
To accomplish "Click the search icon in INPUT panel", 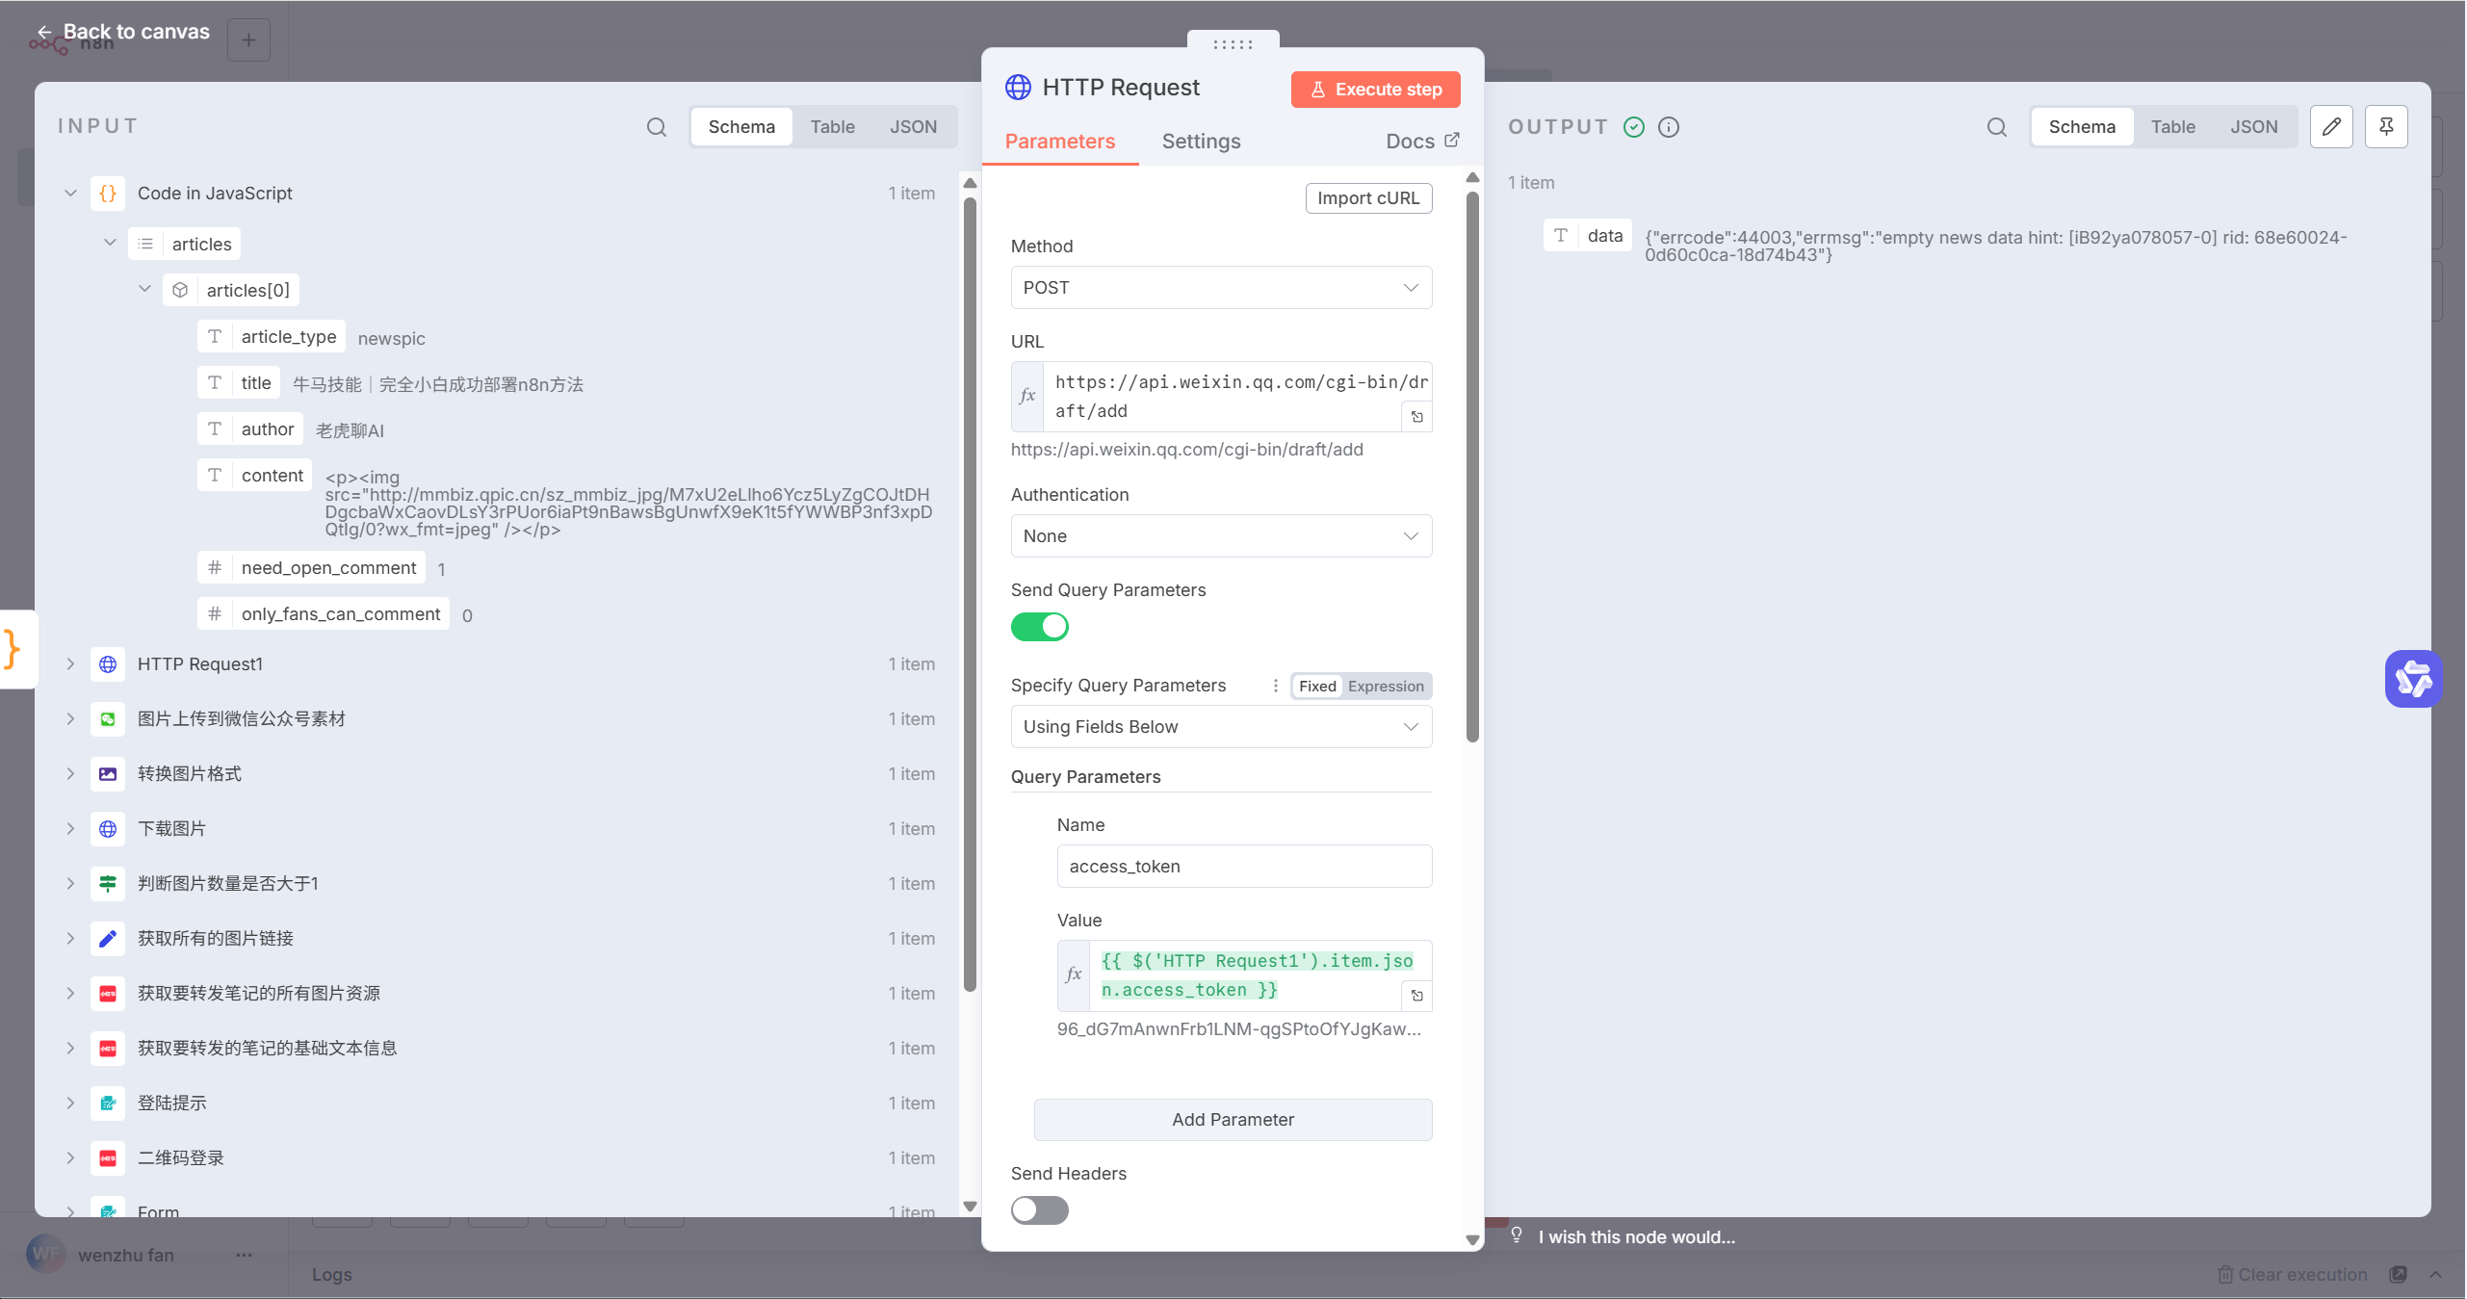I will coord(656,127).
